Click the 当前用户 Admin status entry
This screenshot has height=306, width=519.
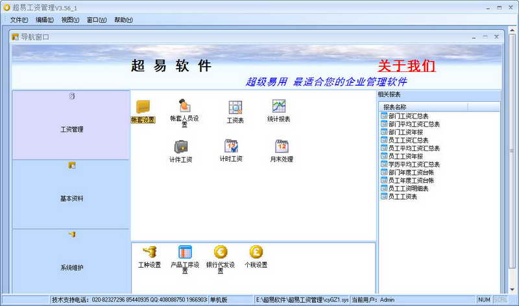click(x=413, y=300)
